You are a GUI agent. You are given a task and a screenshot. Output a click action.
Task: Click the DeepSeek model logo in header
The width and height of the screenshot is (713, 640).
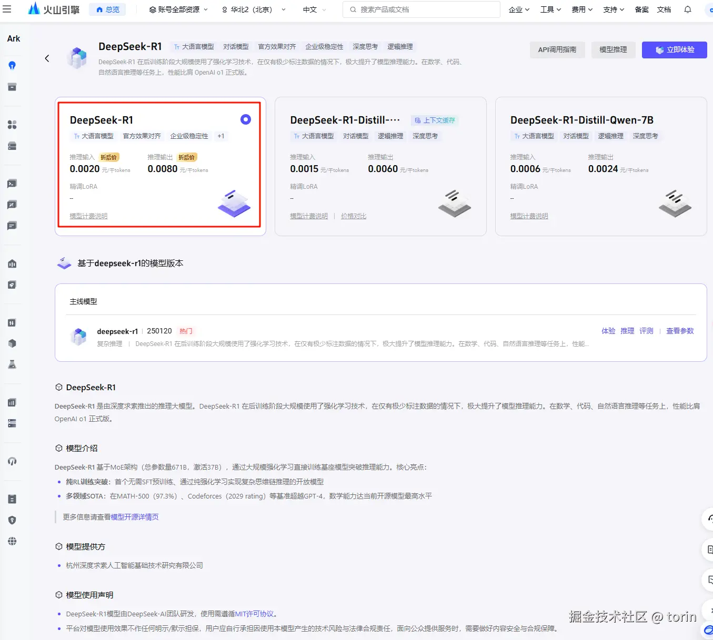click(x=78, y=58)
